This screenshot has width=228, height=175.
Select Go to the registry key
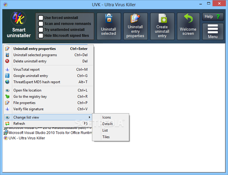48,97
